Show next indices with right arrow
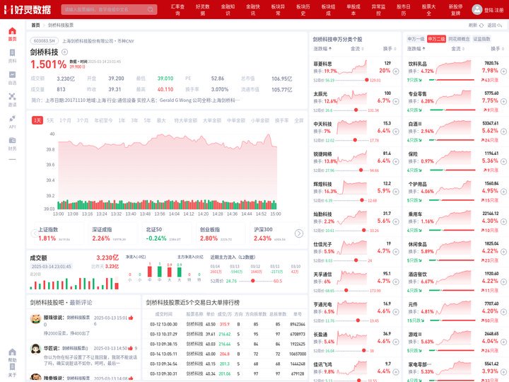The height and width of the screenshot is (382, 509). coord(299,233)
